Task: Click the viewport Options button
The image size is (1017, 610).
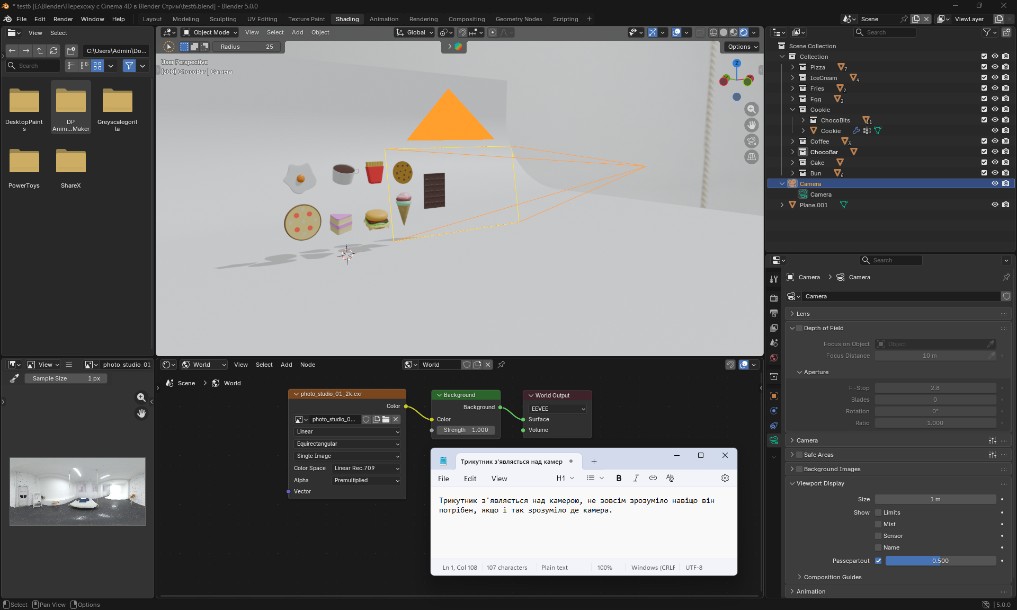Action: (742, 47)
